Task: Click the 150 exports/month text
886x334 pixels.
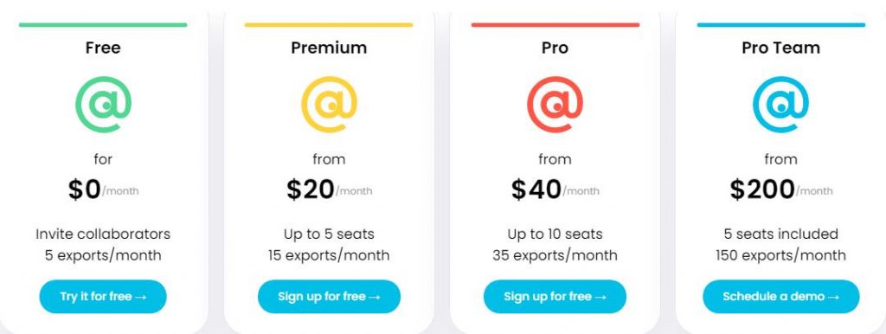Action: pos(781,255)
